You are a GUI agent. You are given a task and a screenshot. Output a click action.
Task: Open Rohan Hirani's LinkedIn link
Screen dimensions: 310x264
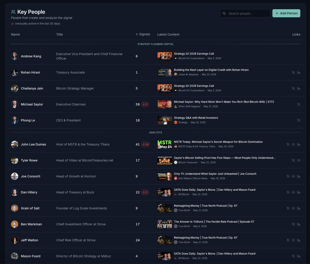[299, 73]
